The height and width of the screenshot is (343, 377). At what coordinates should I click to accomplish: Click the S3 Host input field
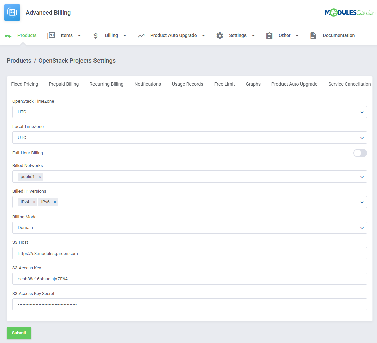(189, 253)
